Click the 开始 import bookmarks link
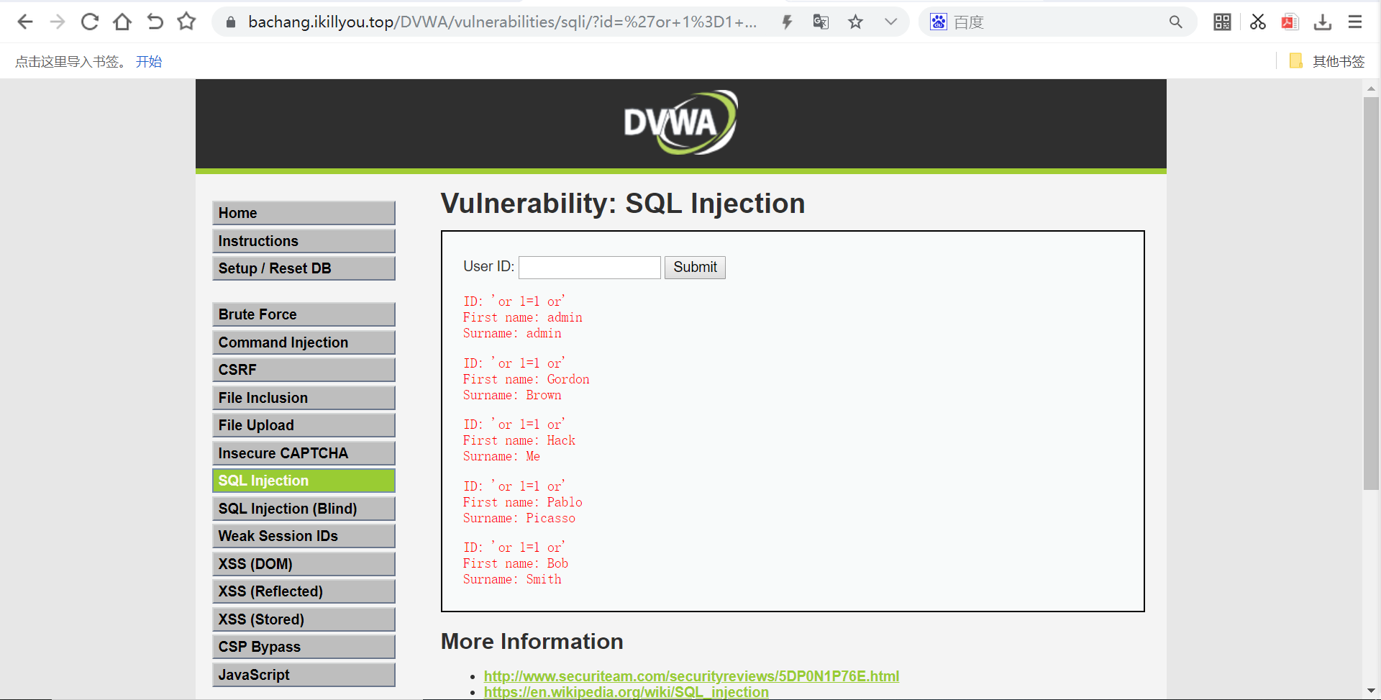This screenshot has width=1381, height=700. (149, 62)
